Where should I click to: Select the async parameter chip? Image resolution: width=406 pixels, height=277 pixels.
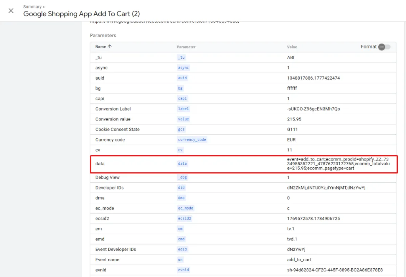183,68
